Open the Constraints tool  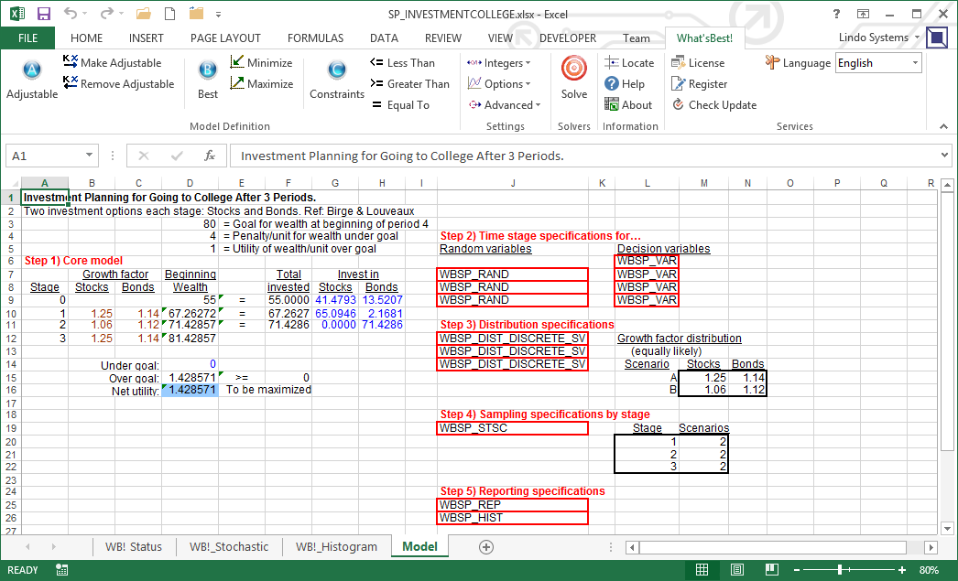click(337, 79)
